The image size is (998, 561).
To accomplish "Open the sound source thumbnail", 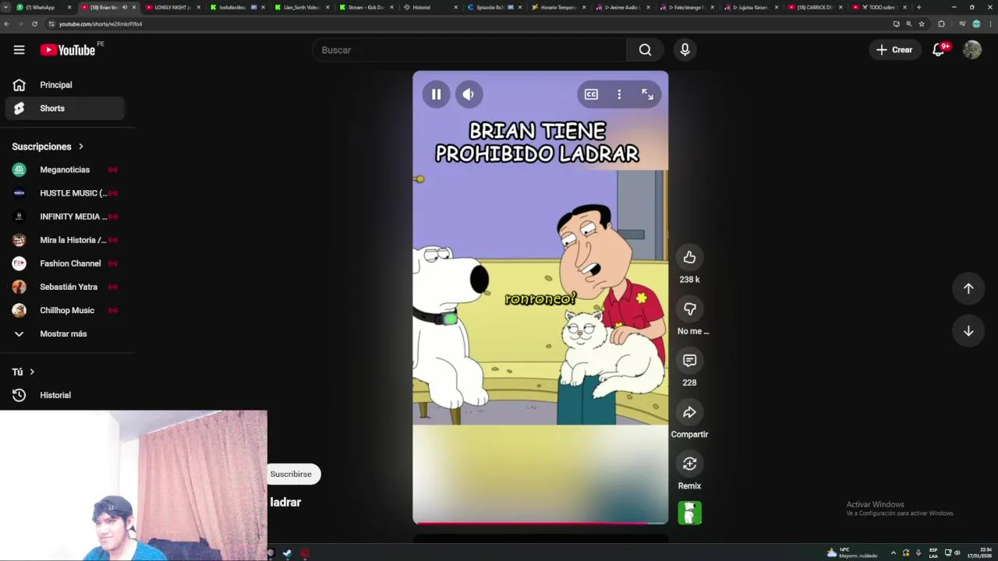I will click(689, 513).
